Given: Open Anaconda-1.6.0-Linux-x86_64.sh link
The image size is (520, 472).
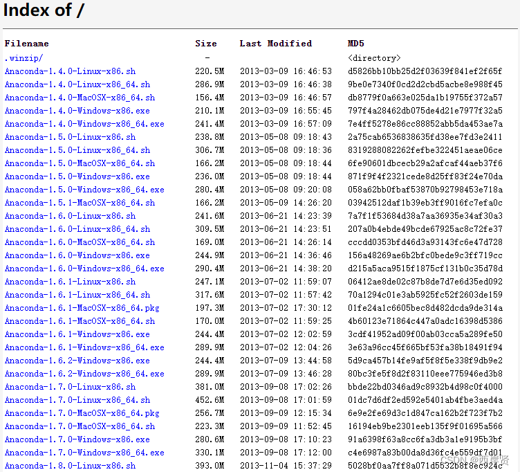Looking at the screenshot, I should click(x=77, y=229).
